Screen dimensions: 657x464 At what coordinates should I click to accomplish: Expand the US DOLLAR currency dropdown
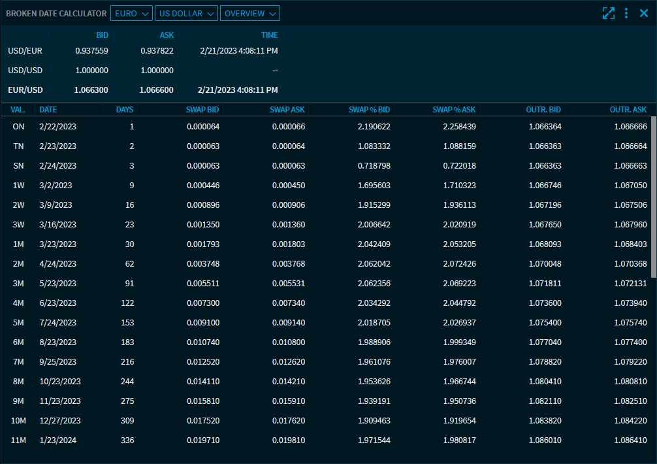coord(186,13)
